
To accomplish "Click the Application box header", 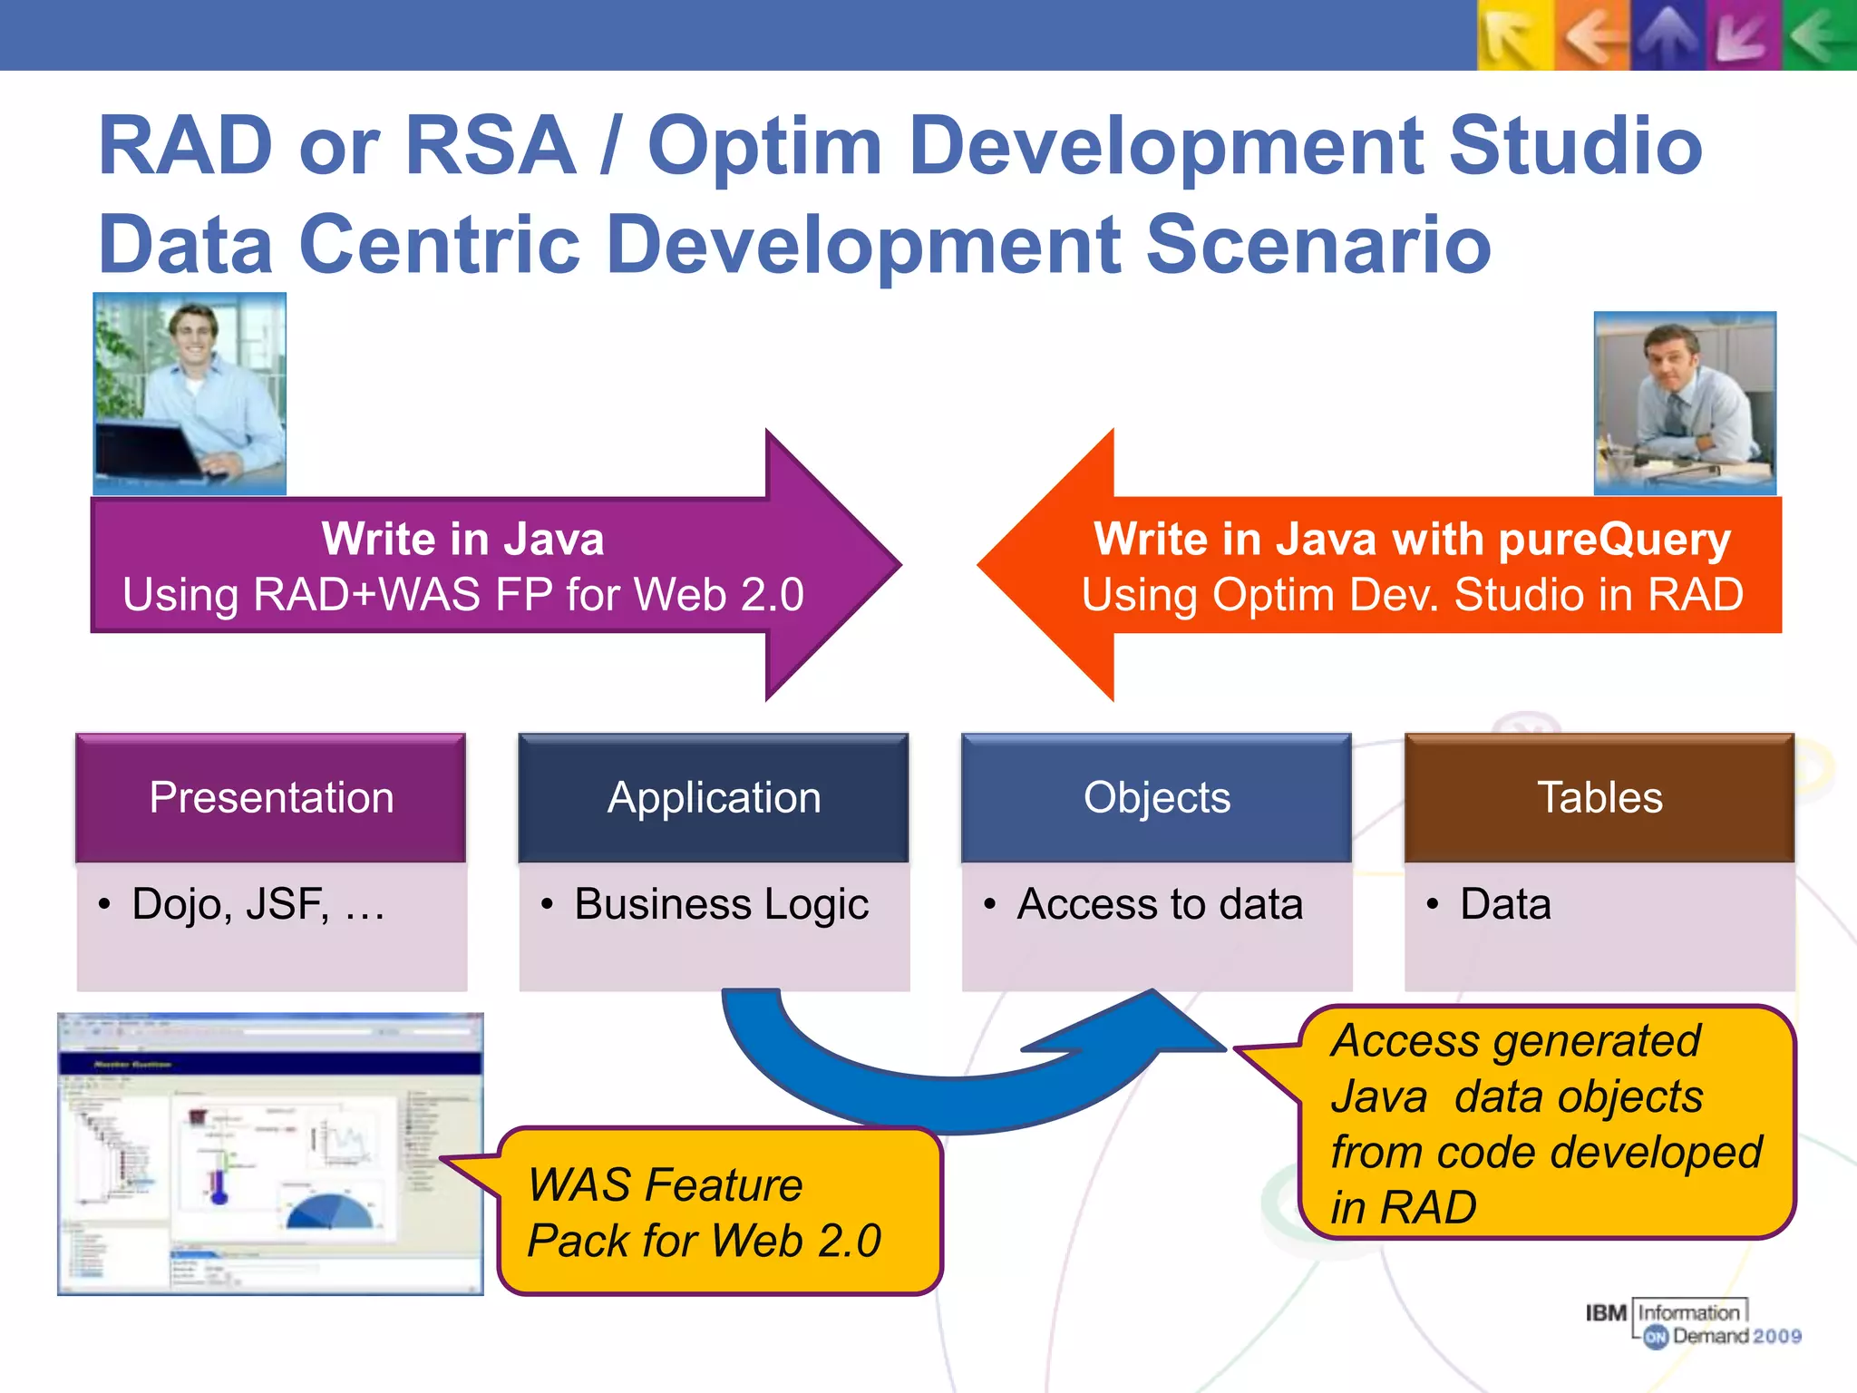I will pyautogui.click(x=714, y=798).
